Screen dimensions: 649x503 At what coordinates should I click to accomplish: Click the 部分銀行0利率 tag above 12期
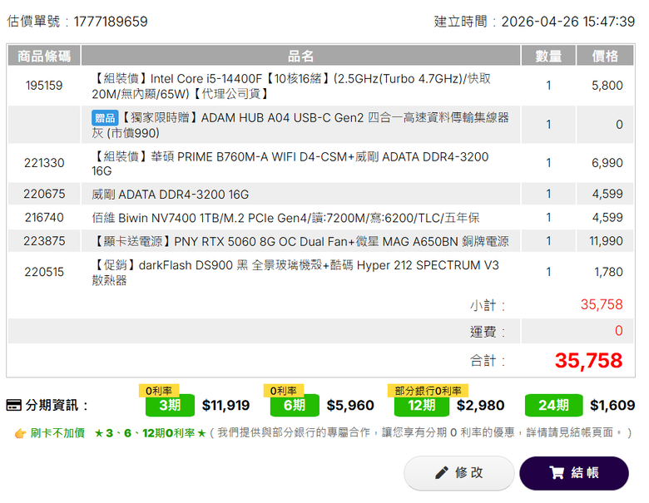[x=428, y=391]
